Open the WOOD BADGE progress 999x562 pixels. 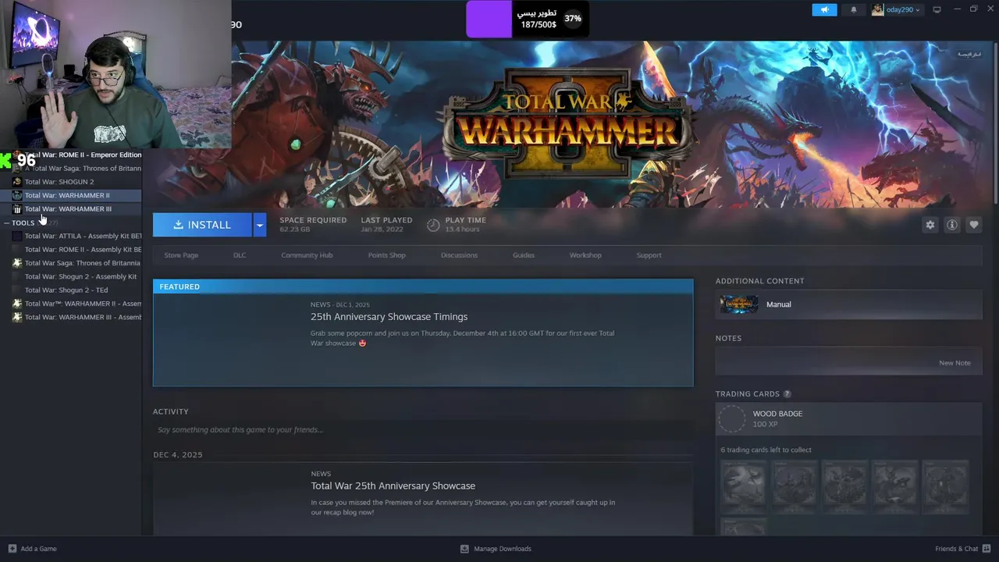[849, 419]
